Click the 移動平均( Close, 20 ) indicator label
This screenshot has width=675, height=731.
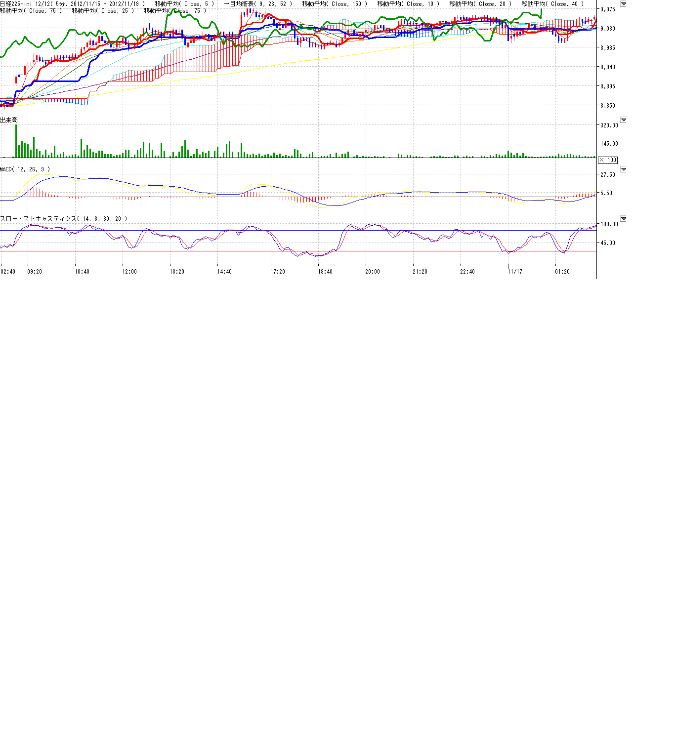(480, 4)
